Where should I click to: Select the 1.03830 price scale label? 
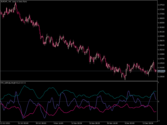point(161,77)
